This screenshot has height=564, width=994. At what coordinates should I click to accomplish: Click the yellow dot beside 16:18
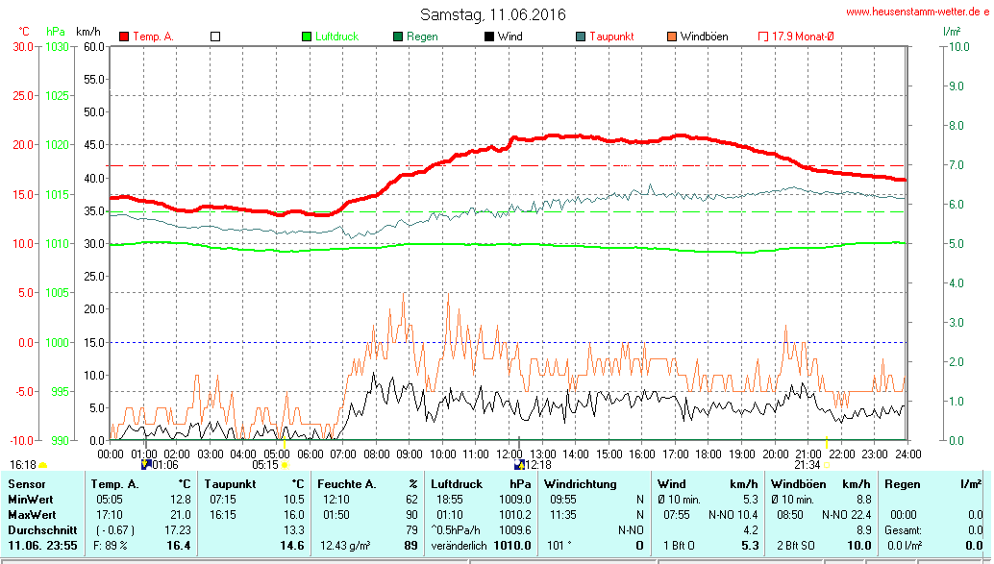[x=42, y=465]
